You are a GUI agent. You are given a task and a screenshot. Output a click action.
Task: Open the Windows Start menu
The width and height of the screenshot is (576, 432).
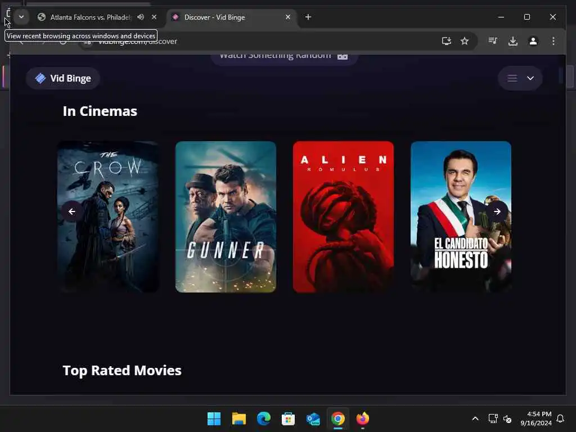[x=214, y=418]
